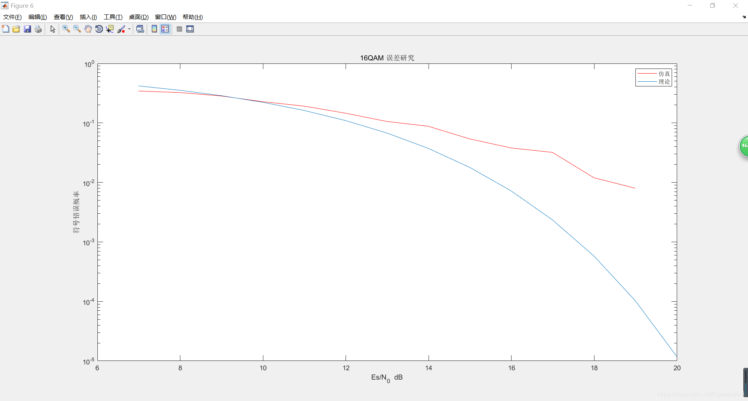Select the Pan hand tool
748x401 pixels.
(x=88, y=29)
